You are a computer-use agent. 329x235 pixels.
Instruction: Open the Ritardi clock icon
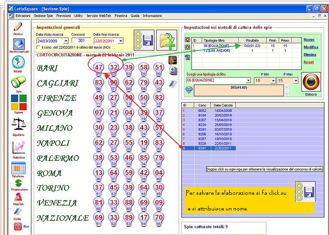[x=18, y=62]
